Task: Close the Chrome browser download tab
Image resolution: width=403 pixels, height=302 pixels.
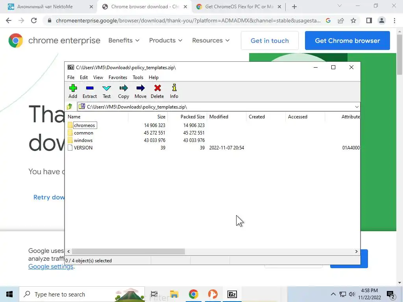Action: pyautogui.click(x=185, y=7)
